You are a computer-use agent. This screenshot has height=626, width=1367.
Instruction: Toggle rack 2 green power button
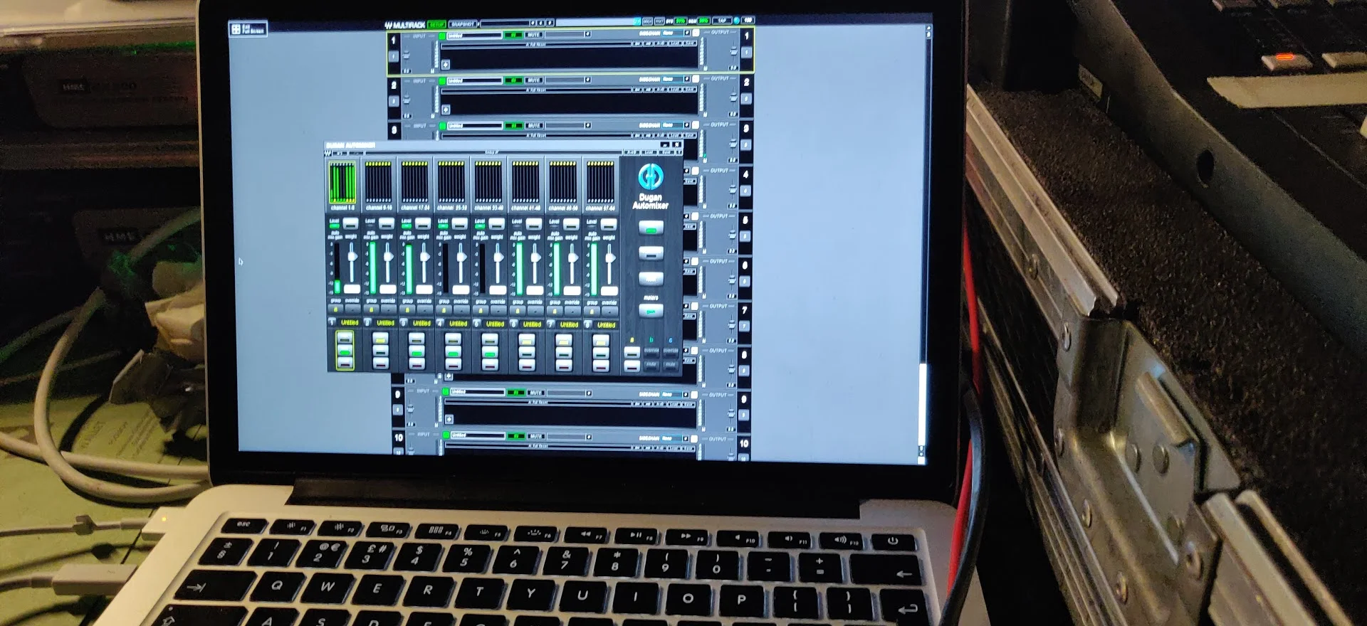(x=442, y=80)
